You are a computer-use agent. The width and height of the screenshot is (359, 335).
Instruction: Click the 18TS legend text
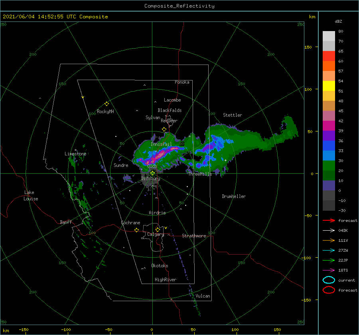pos(343,270)
